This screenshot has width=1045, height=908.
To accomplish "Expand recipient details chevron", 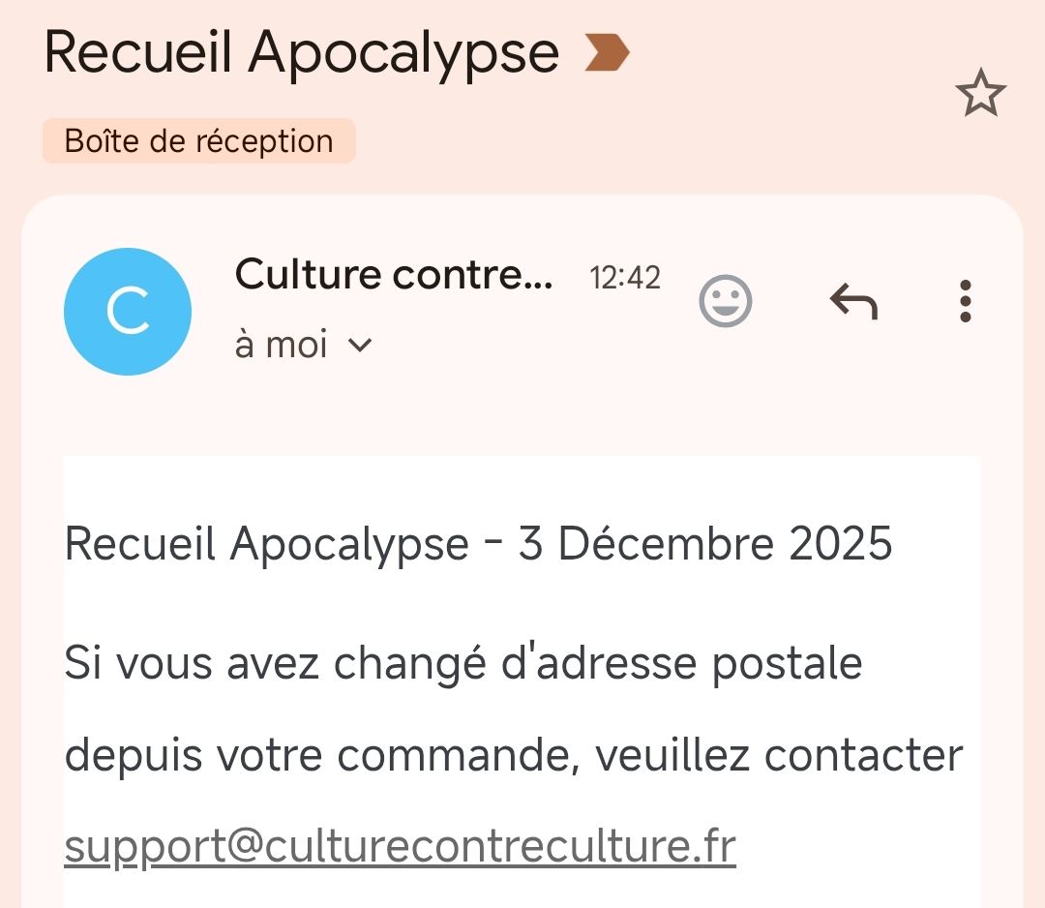I will pos(360,346).
